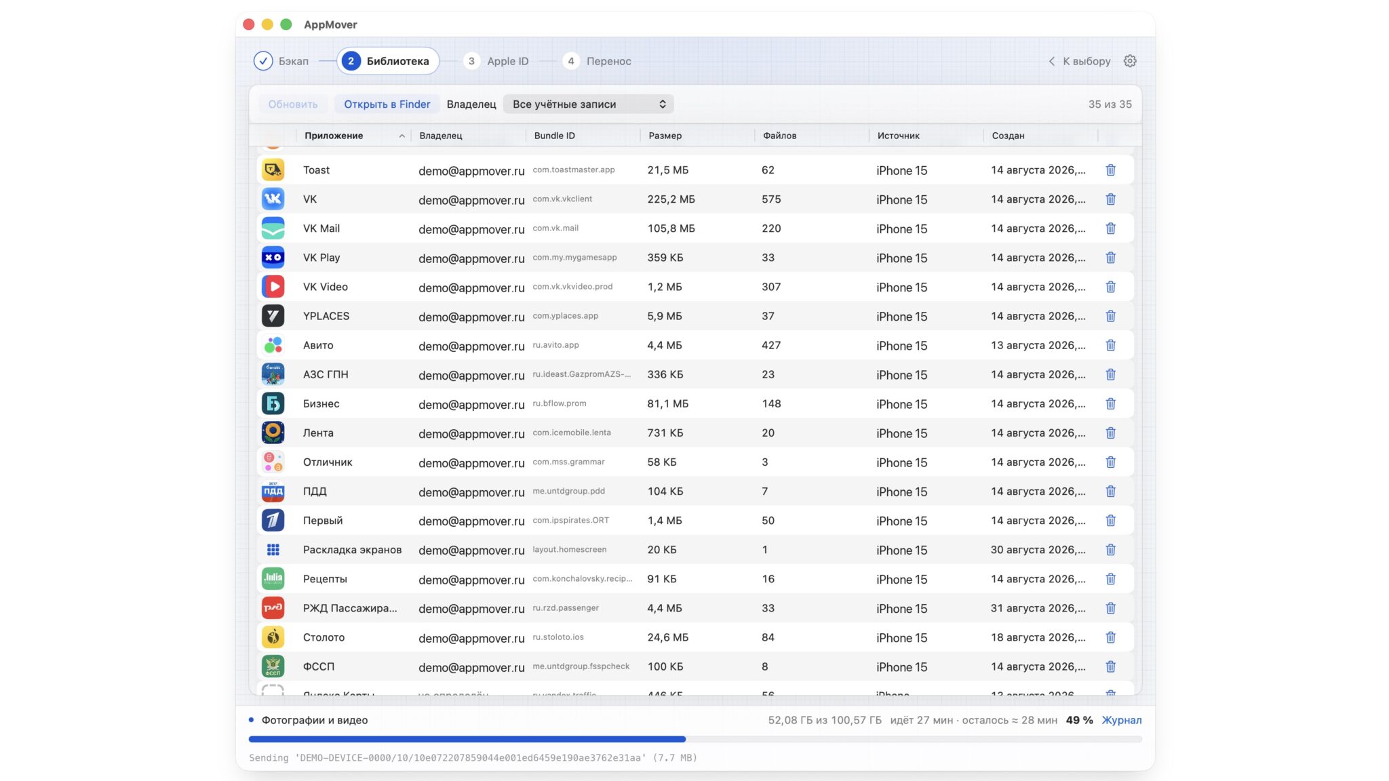This screenshot has width=1389, height=781.
Task: Click the trash icon for VK Mail
Action: (x=1110, y=228)
